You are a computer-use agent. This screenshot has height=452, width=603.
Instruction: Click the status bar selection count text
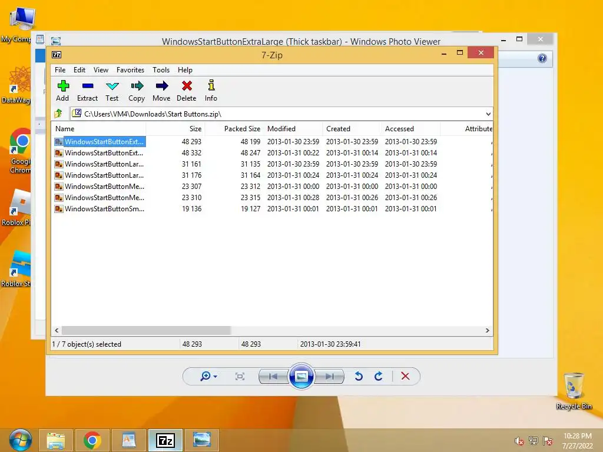pos(87,344)
